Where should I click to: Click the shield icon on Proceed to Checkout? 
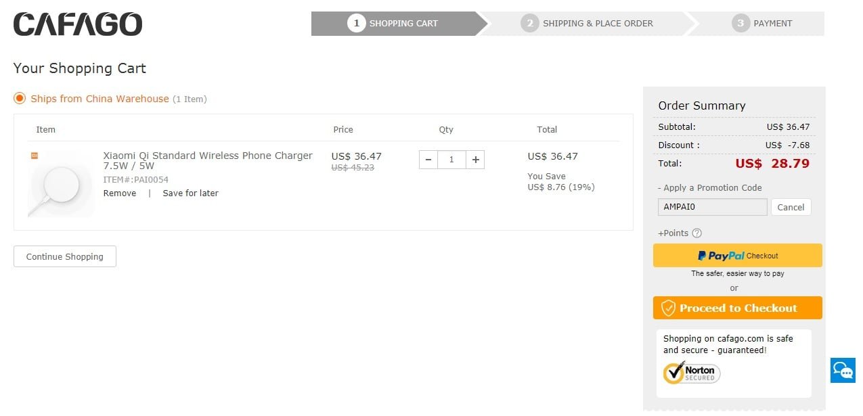pos(668,308)
